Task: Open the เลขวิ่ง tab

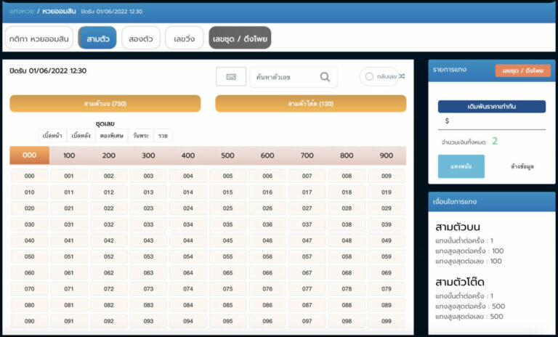Action: tap(184, 38)
